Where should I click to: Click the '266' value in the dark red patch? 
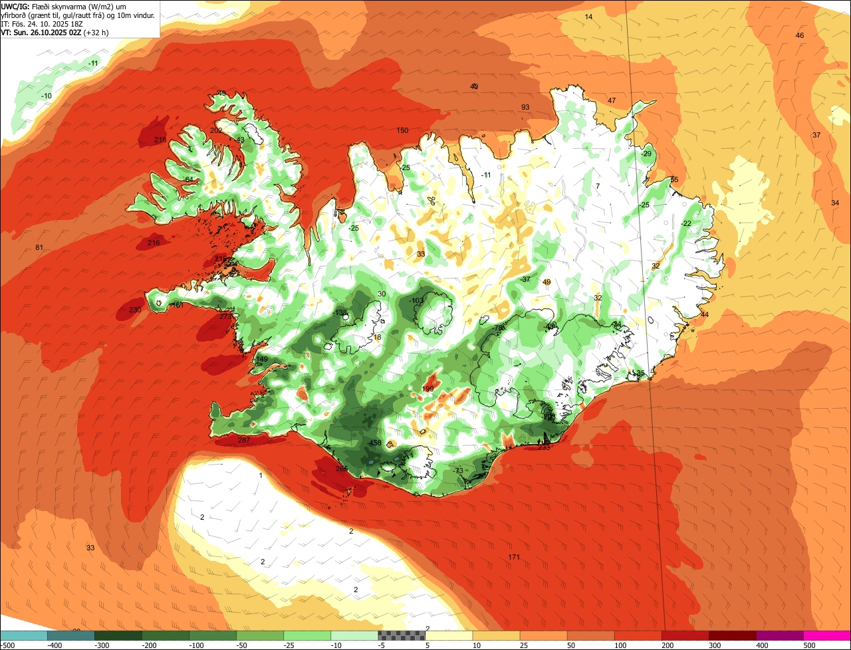(x=342, y=469)
